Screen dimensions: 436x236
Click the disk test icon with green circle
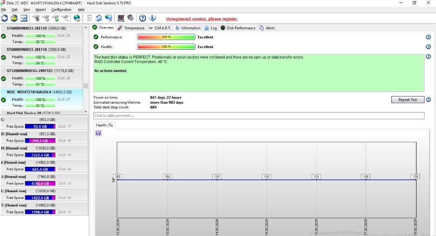[55, 19]
